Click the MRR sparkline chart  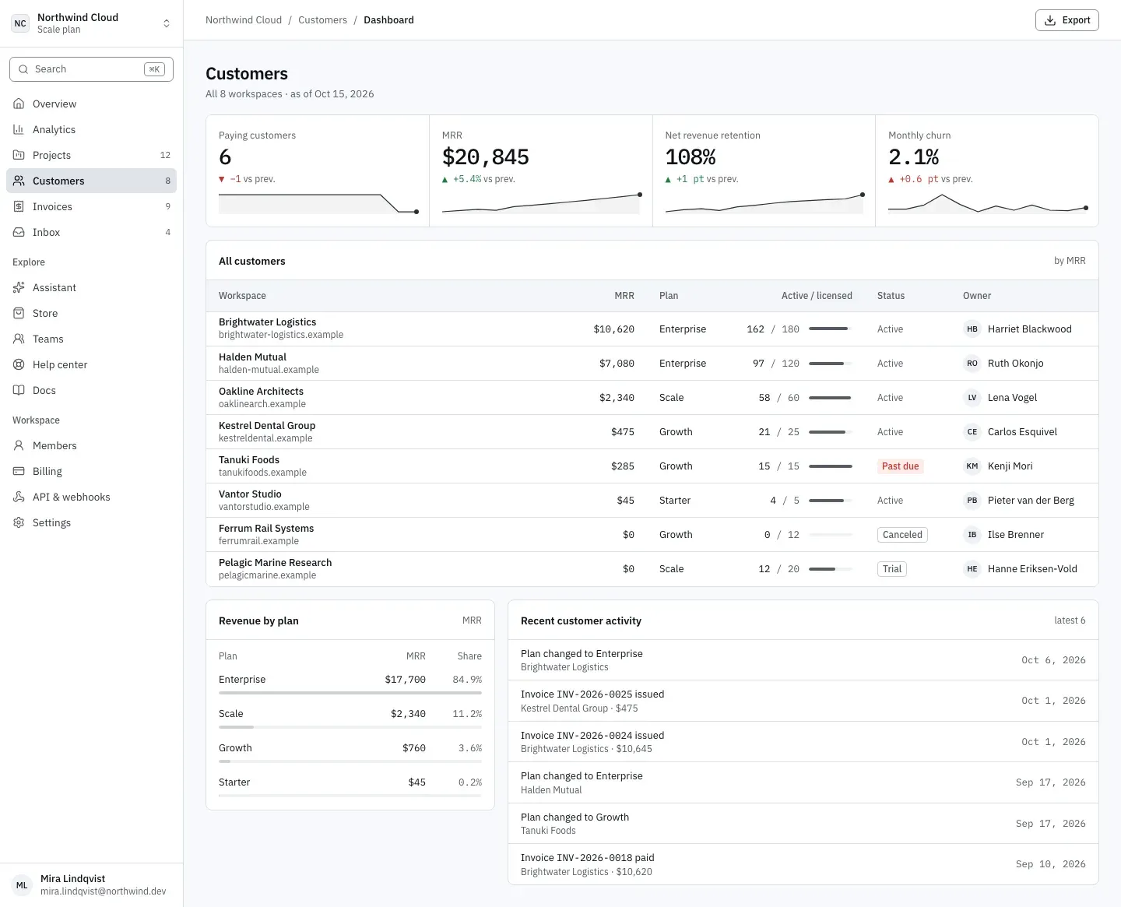coord(541,203)
